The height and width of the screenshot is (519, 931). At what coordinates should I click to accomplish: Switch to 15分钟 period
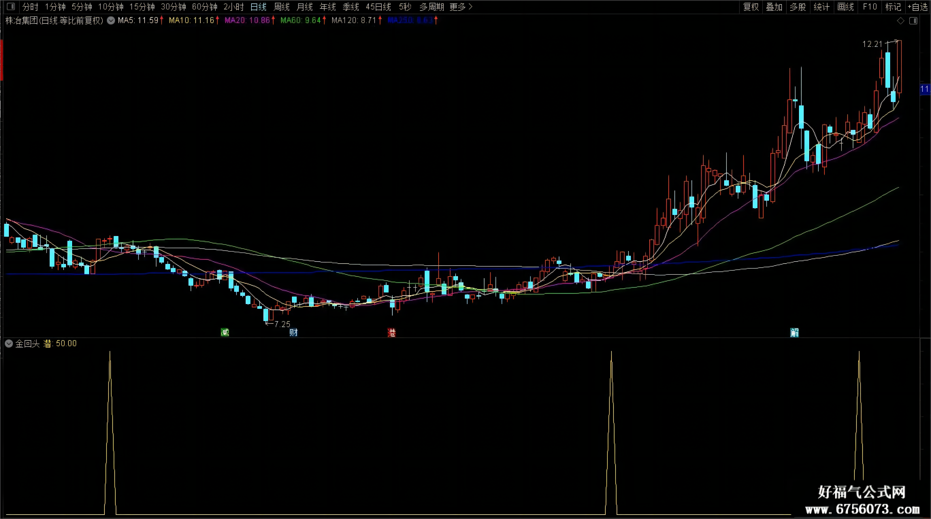pyautogui.click(x=142, y=7)
